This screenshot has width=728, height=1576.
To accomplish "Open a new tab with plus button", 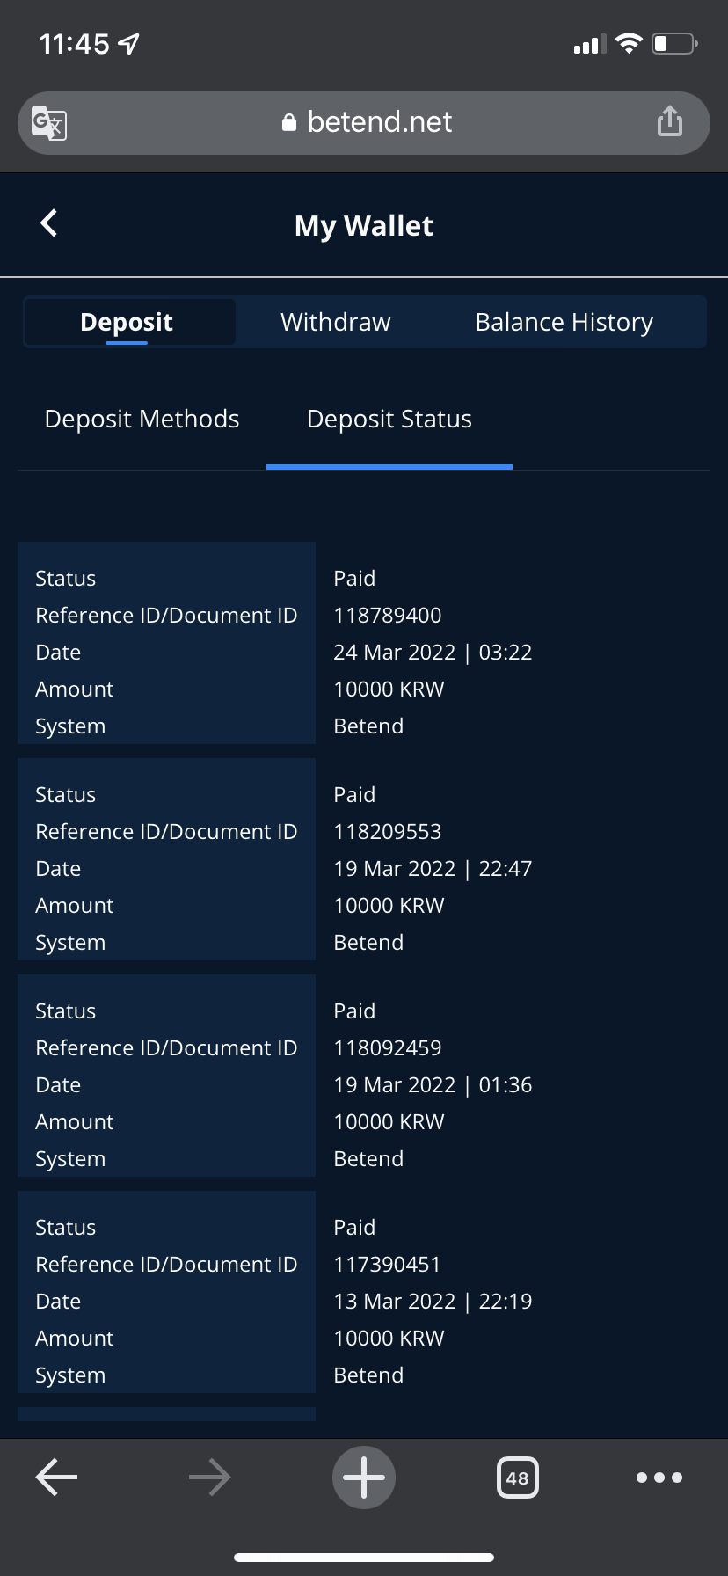I will click(364, 1477).
